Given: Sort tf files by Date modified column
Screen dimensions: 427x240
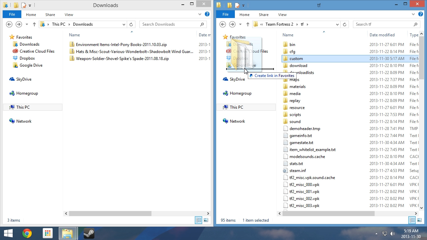Looking at the screenshot, I should pos(387,35).
